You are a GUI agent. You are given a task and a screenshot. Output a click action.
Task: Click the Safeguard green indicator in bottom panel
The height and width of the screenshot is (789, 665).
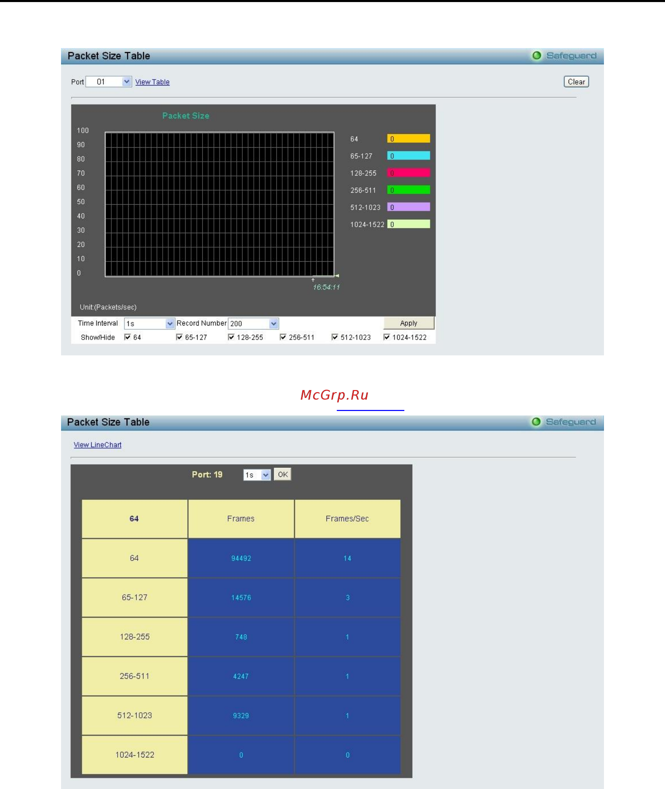(x=536, y=422)
